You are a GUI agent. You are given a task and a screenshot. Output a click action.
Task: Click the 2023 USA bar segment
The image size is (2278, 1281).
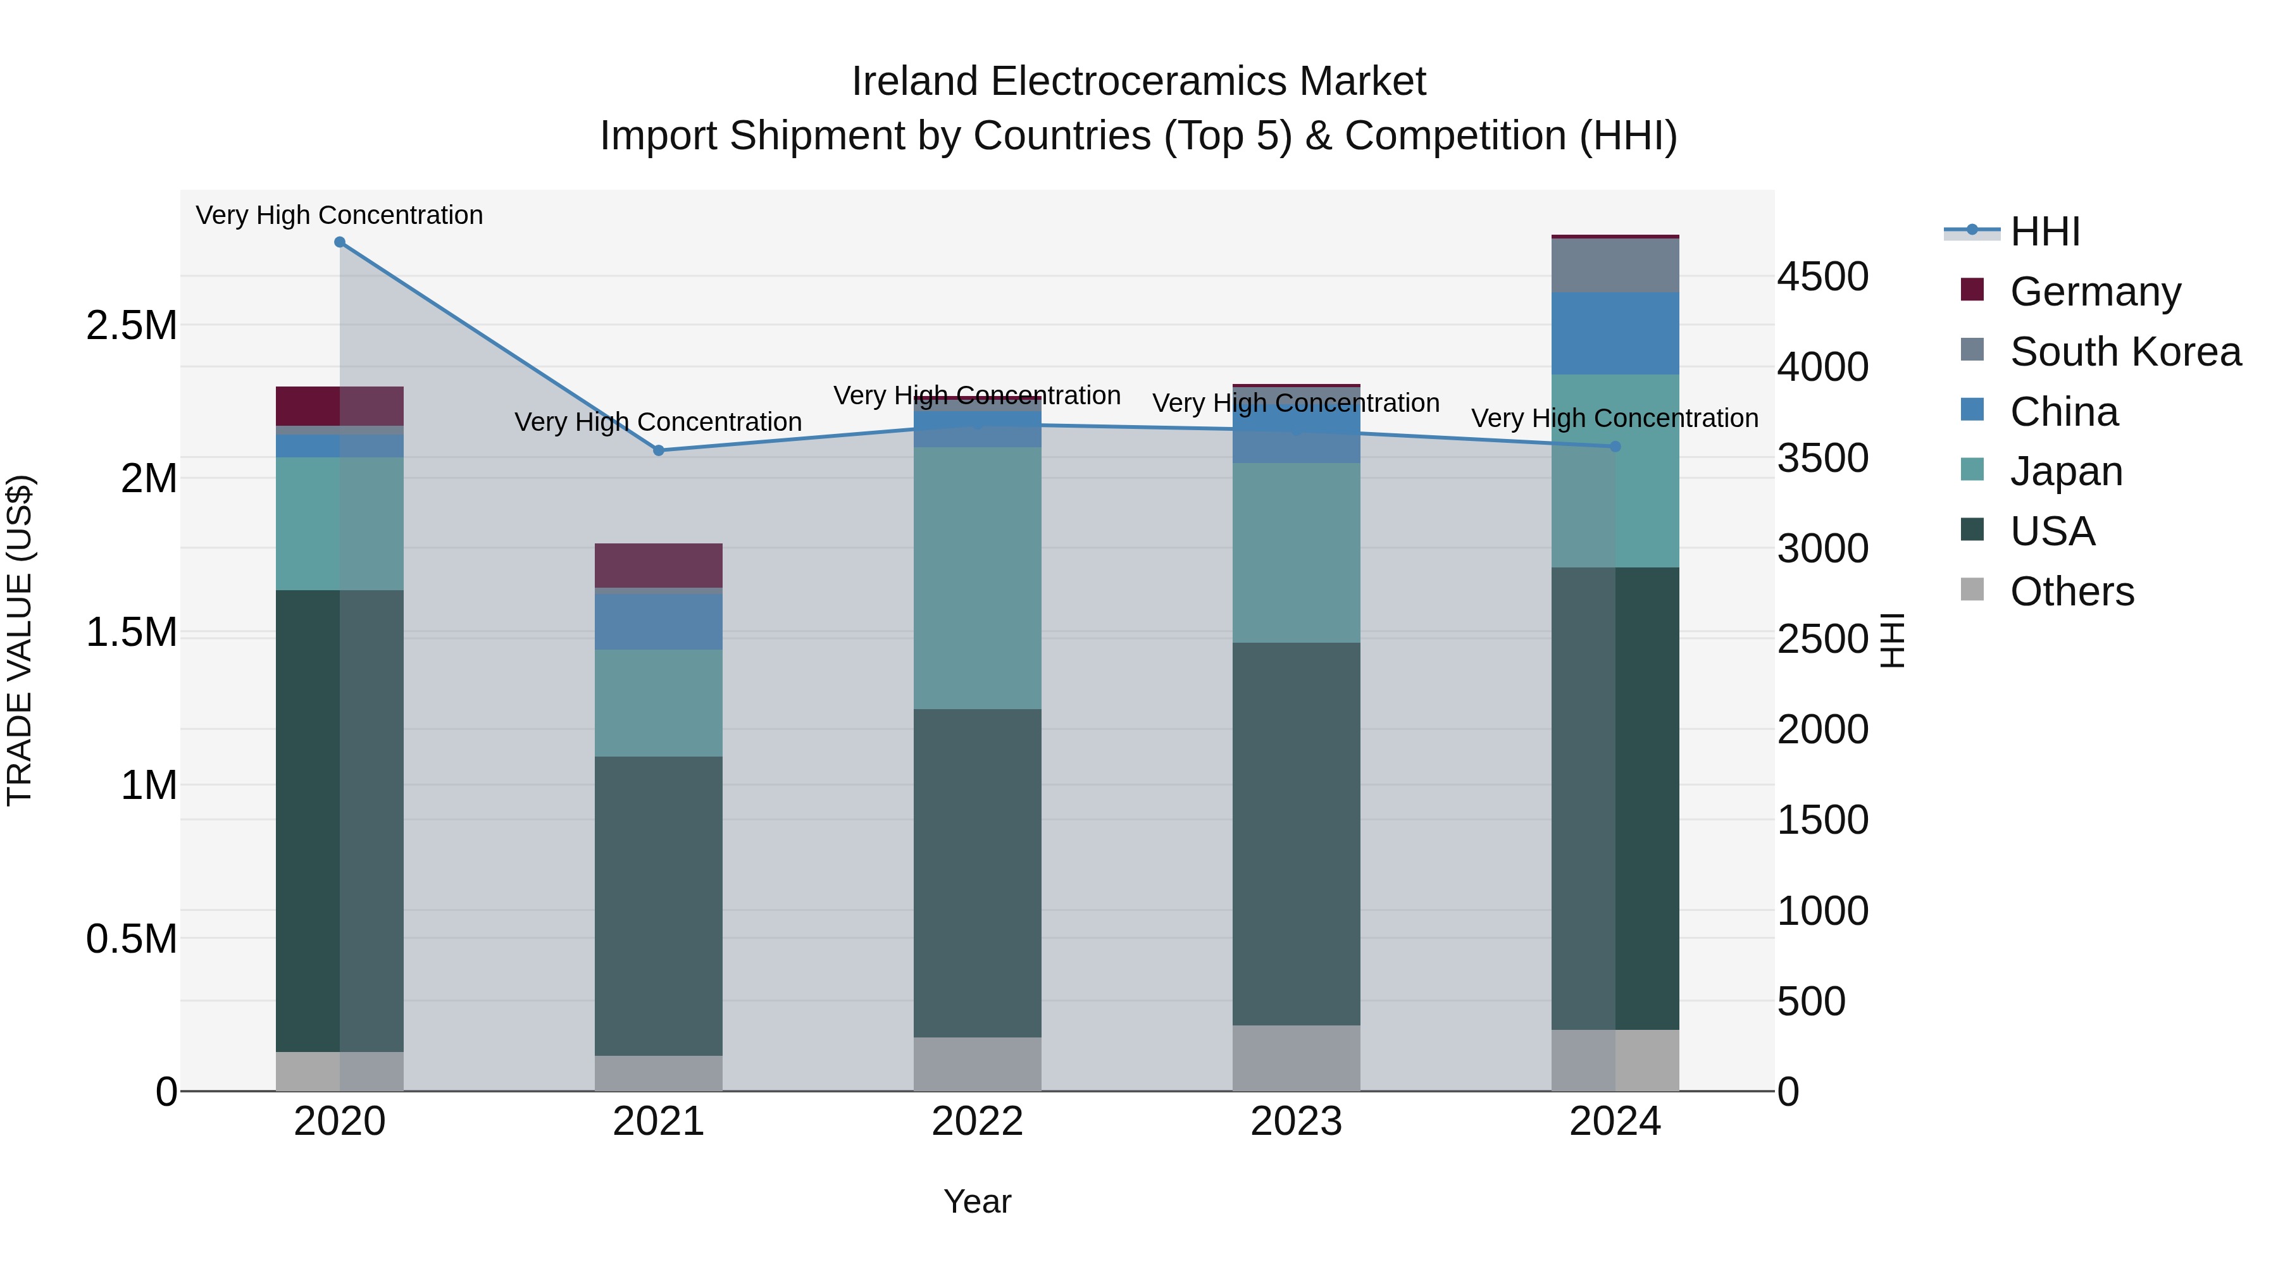[1297, 834]
